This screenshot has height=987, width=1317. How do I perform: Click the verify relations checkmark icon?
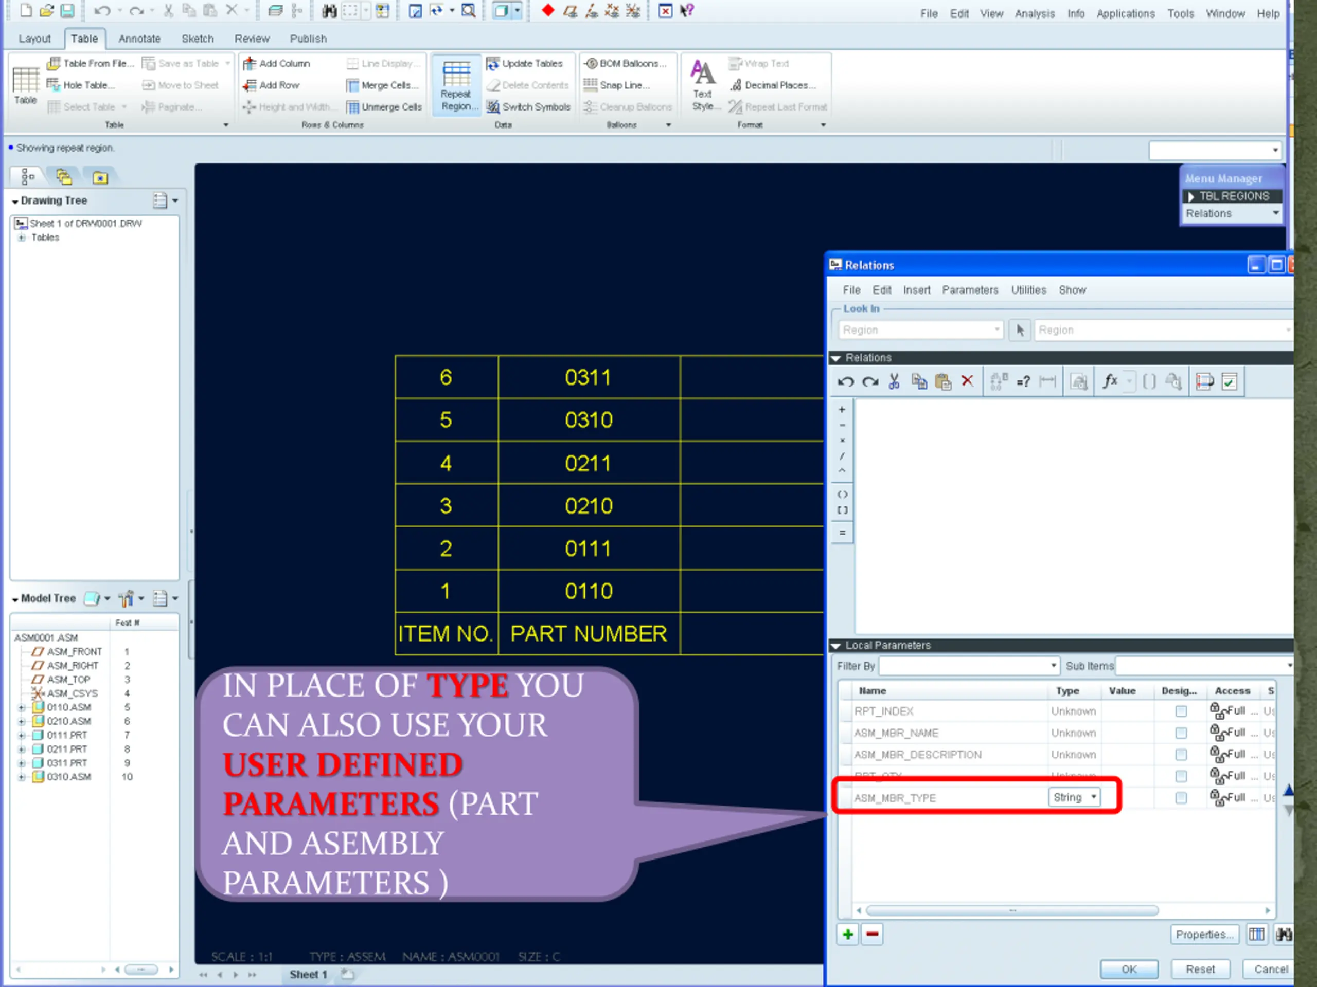click(x=1229, y=381)
